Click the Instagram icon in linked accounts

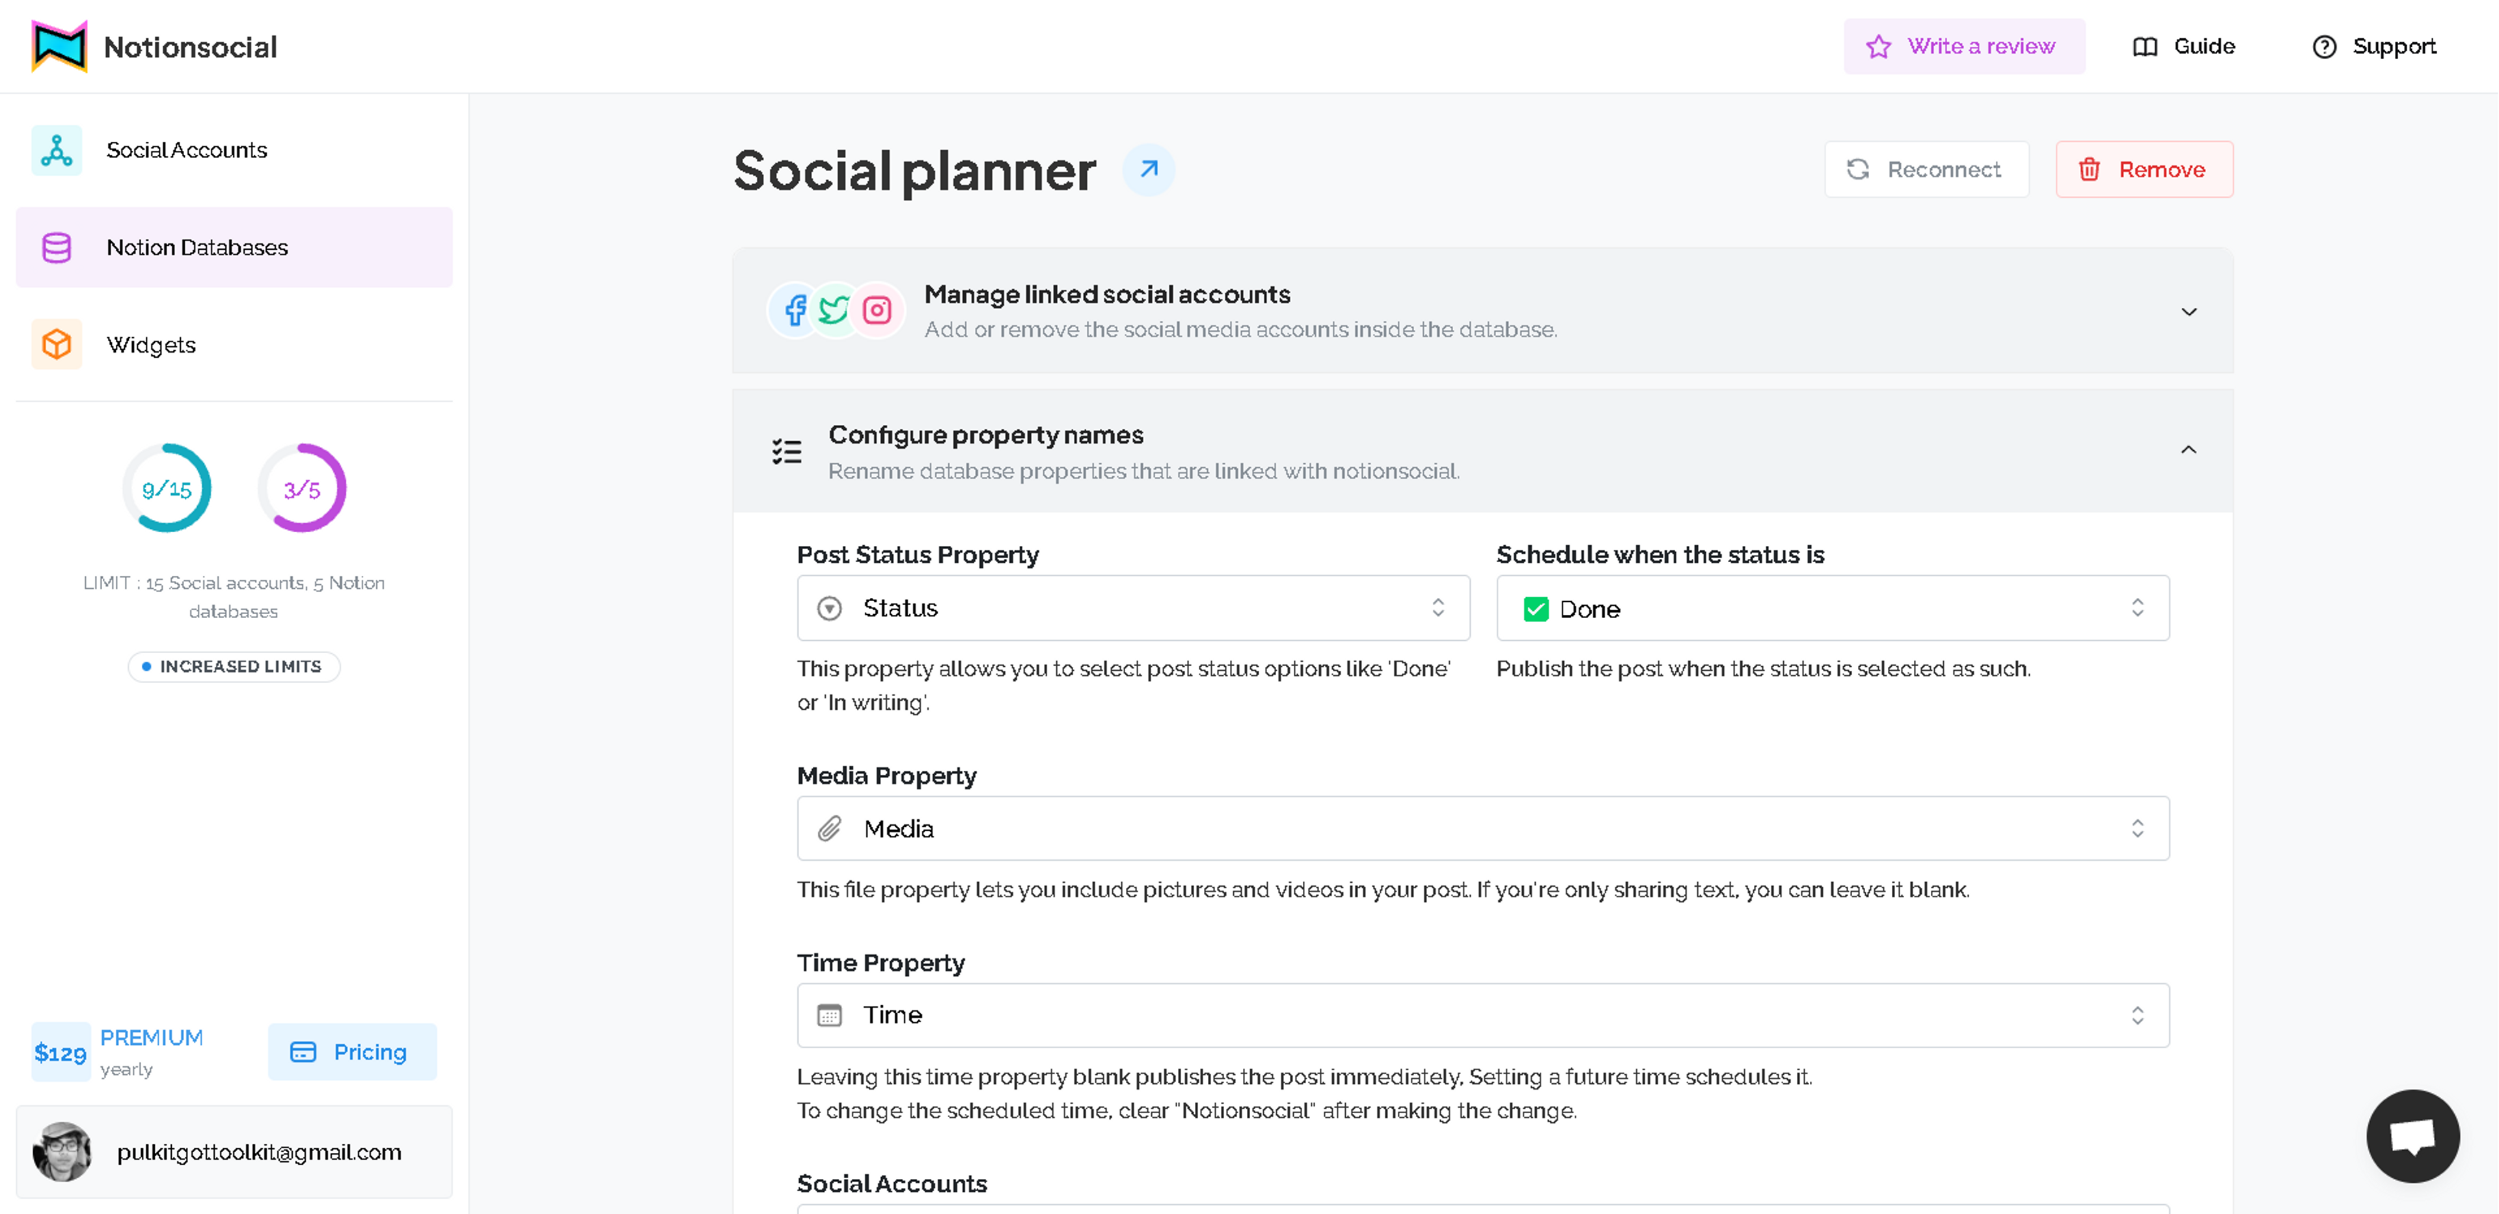pyautogui.click(x=877, y=310)
